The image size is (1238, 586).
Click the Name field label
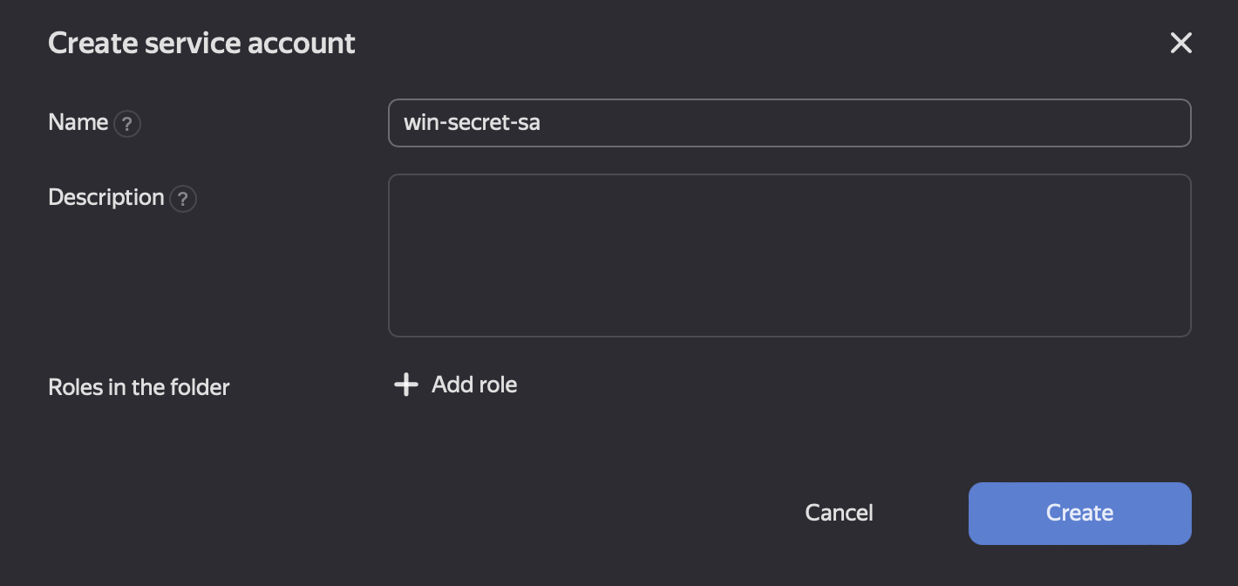78,123
